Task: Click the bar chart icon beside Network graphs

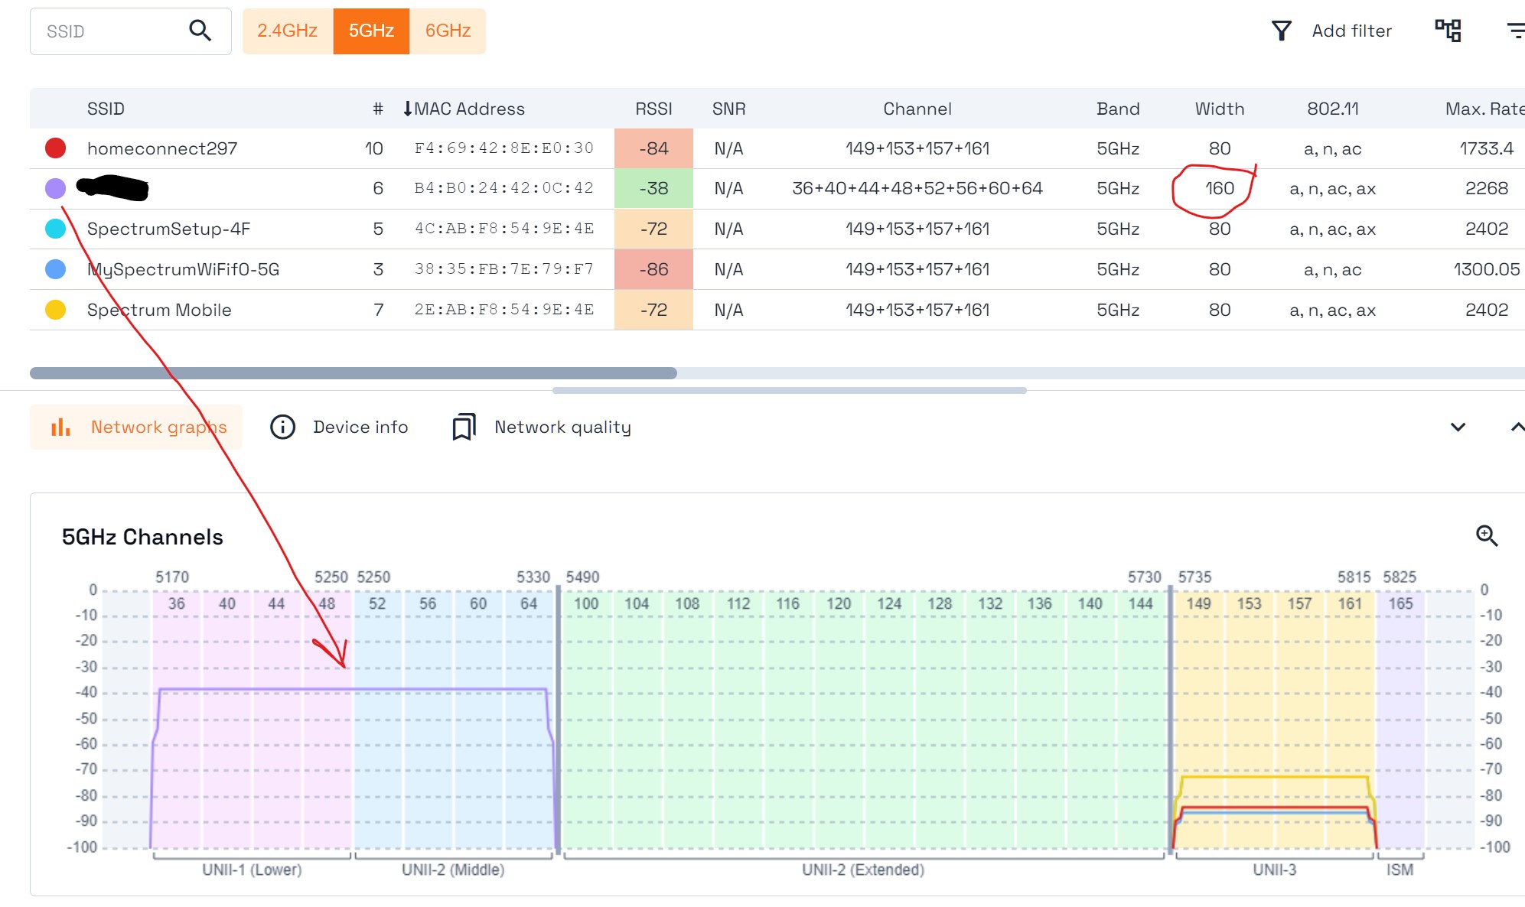Action: 60,427
